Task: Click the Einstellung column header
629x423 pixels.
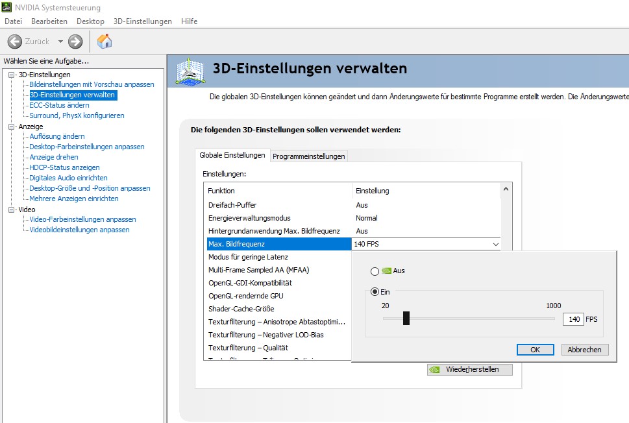Action: 426,191
